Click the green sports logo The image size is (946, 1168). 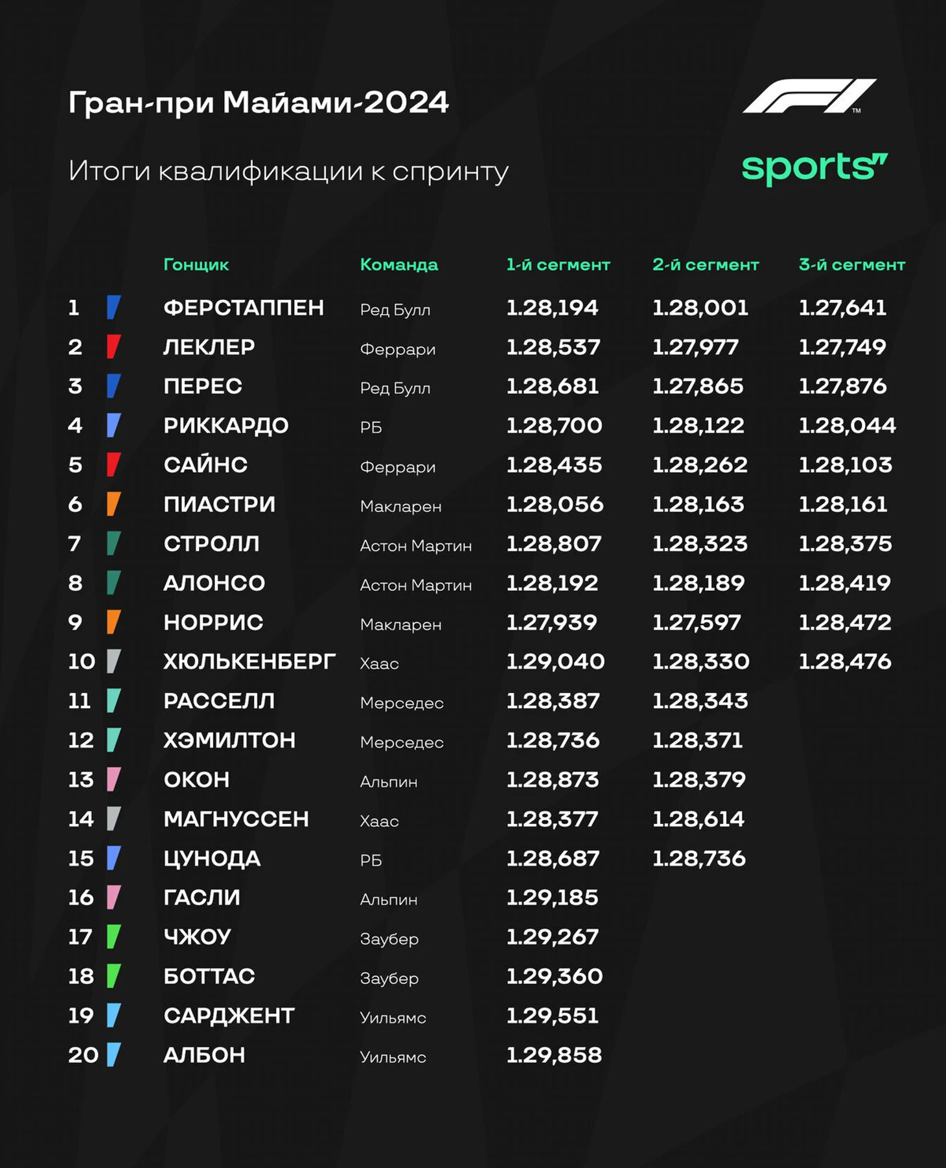[x=814, y=168]
